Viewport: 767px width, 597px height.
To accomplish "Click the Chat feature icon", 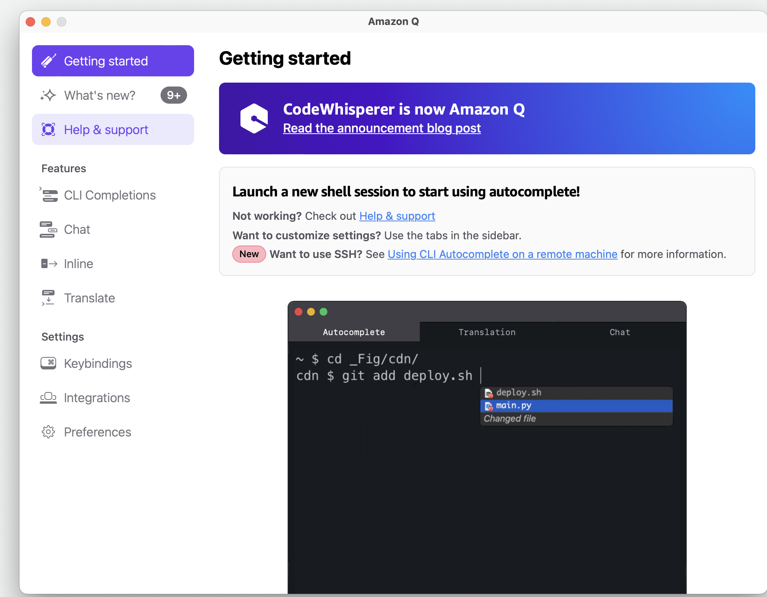I will pyautogui.click(x=48, y=229).
